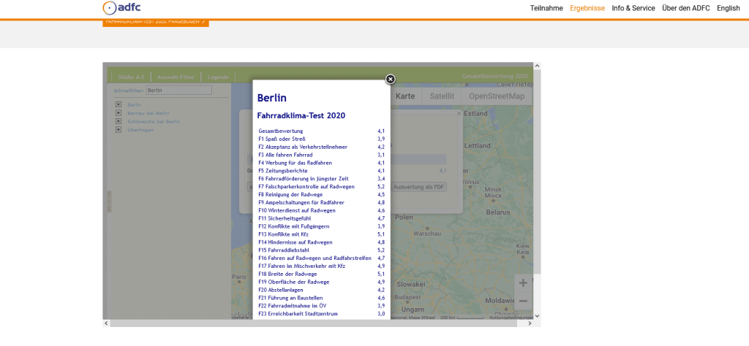Select Bernau bei Berlin in list
Screen dimensions: 749x346
pyautogui.click(x=148, y=113)
